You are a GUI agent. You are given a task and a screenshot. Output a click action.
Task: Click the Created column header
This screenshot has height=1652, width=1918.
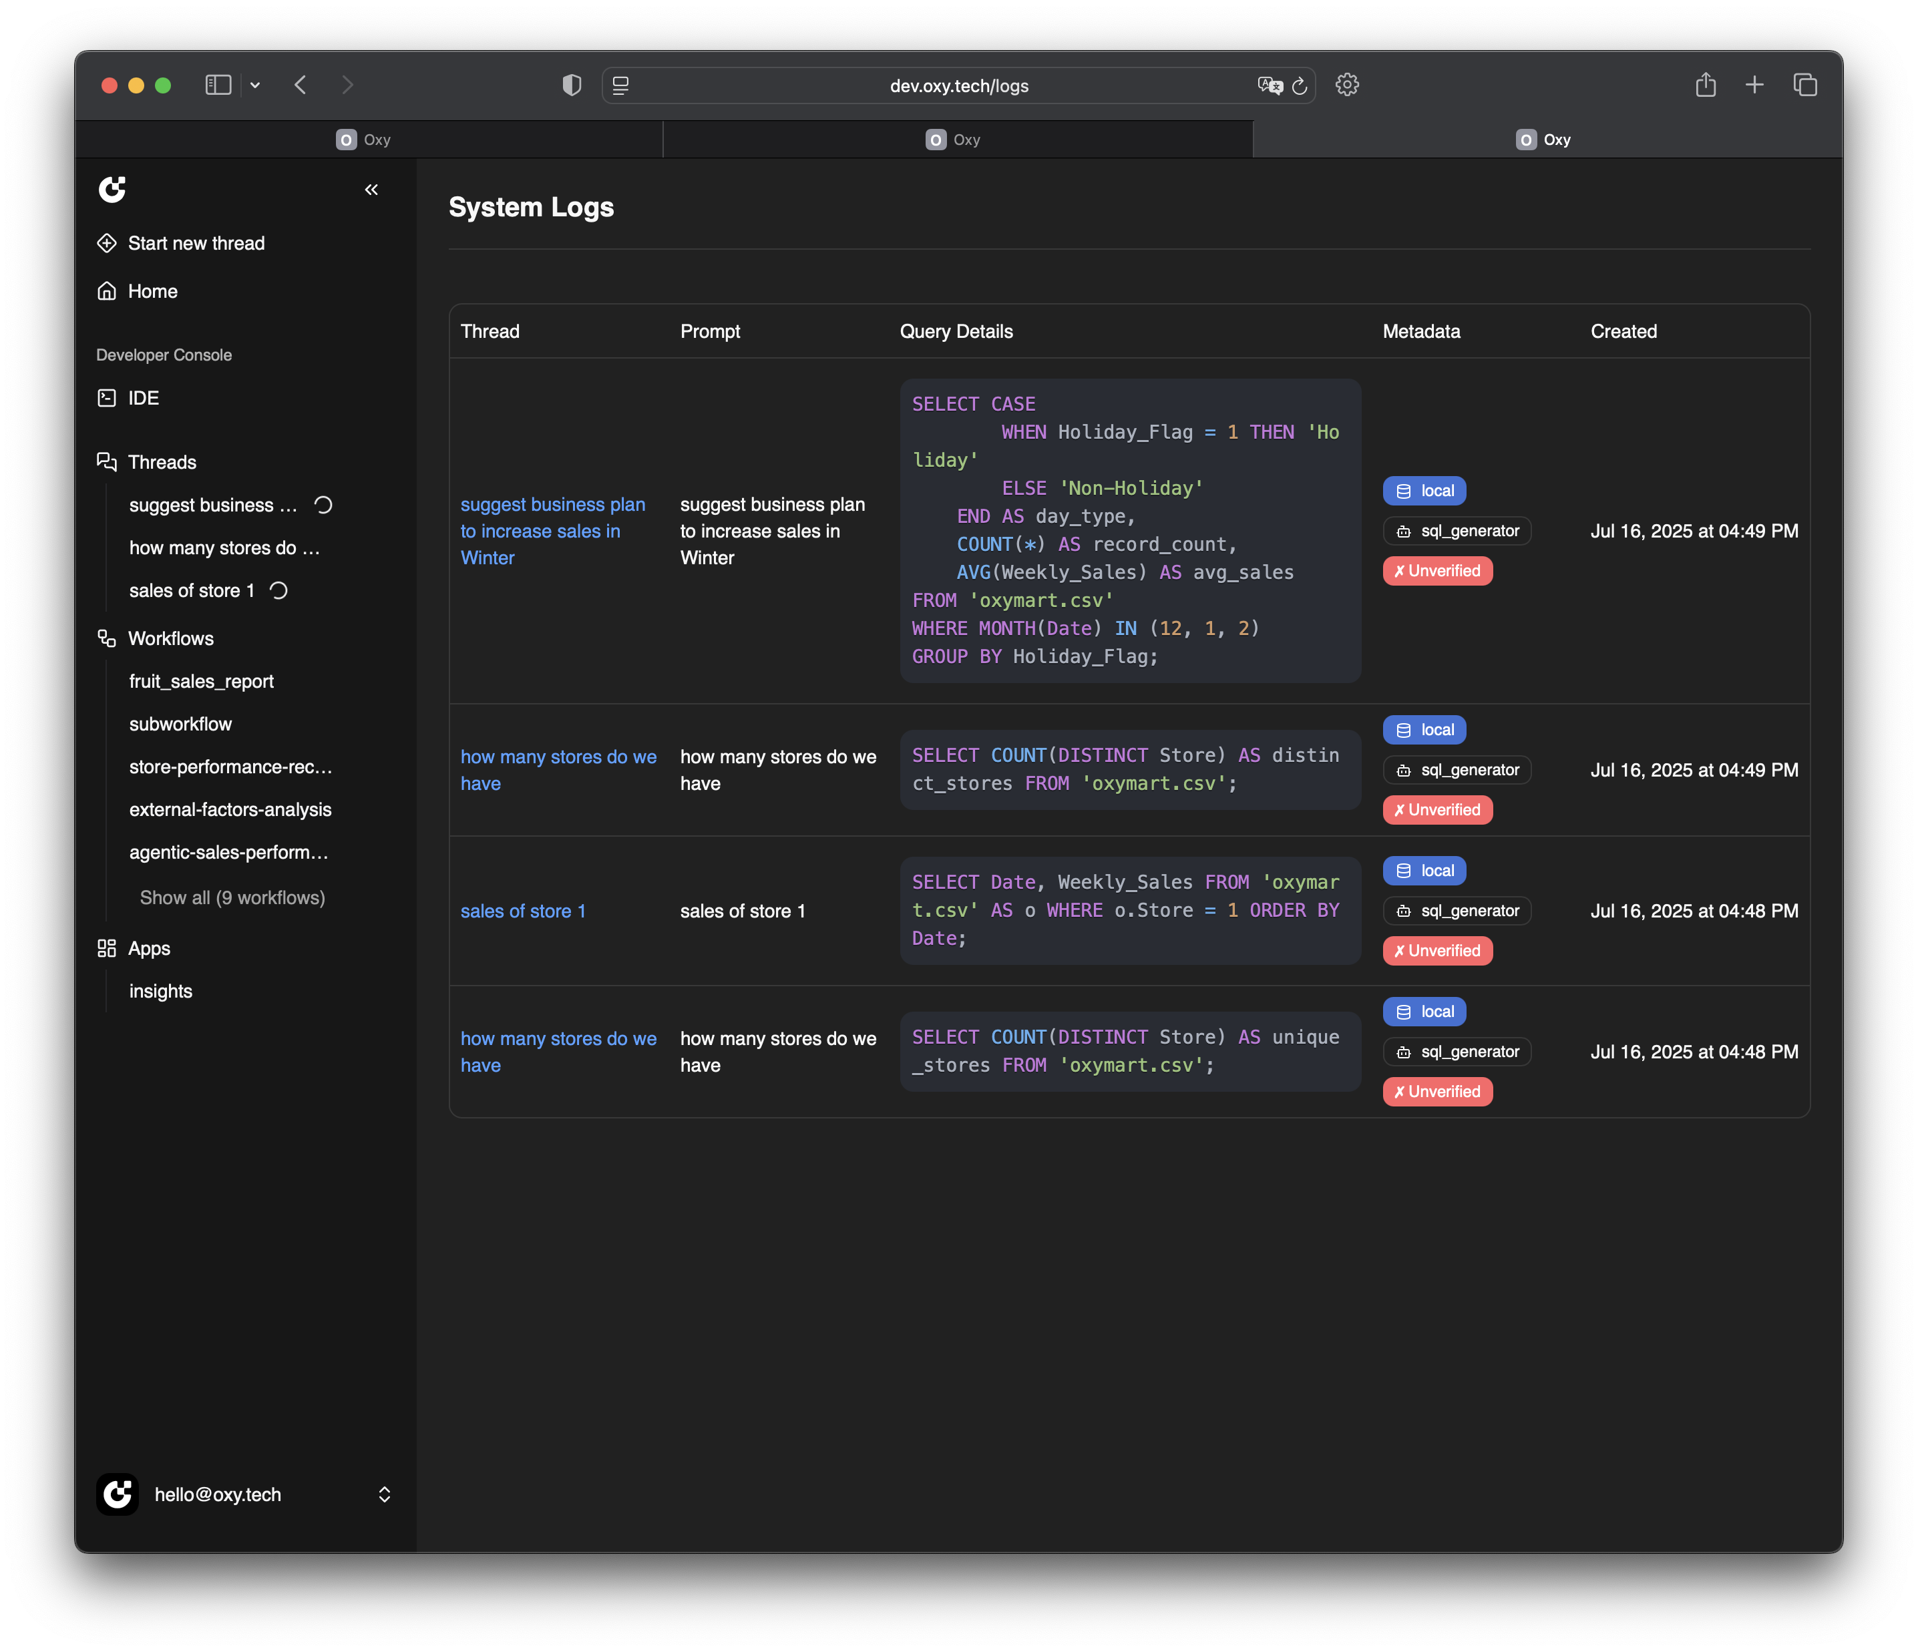pyautogui.click(x=1623, y=331)
